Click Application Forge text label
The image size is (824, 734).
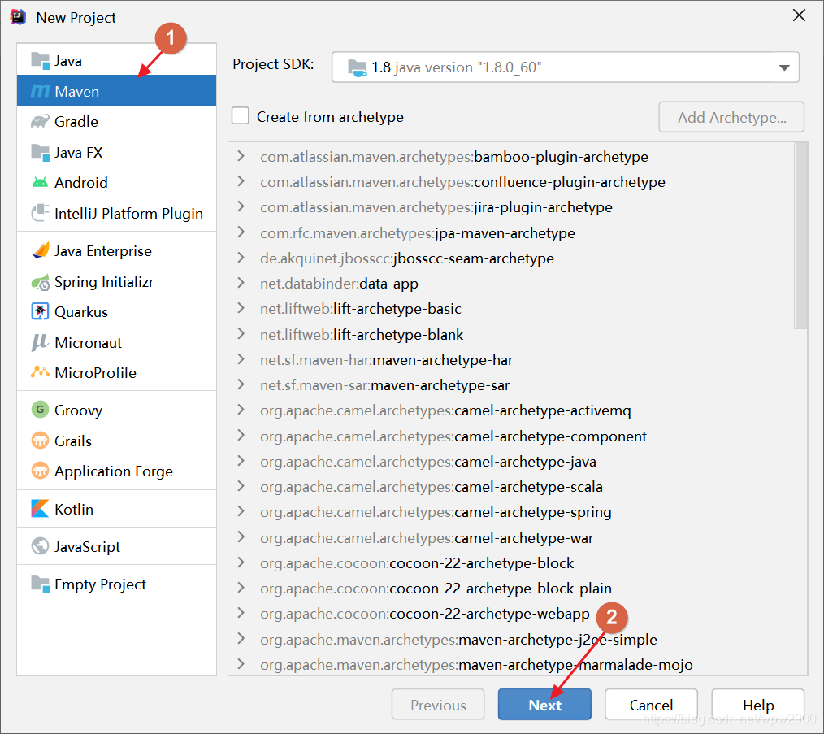click(x=114, y=471)
